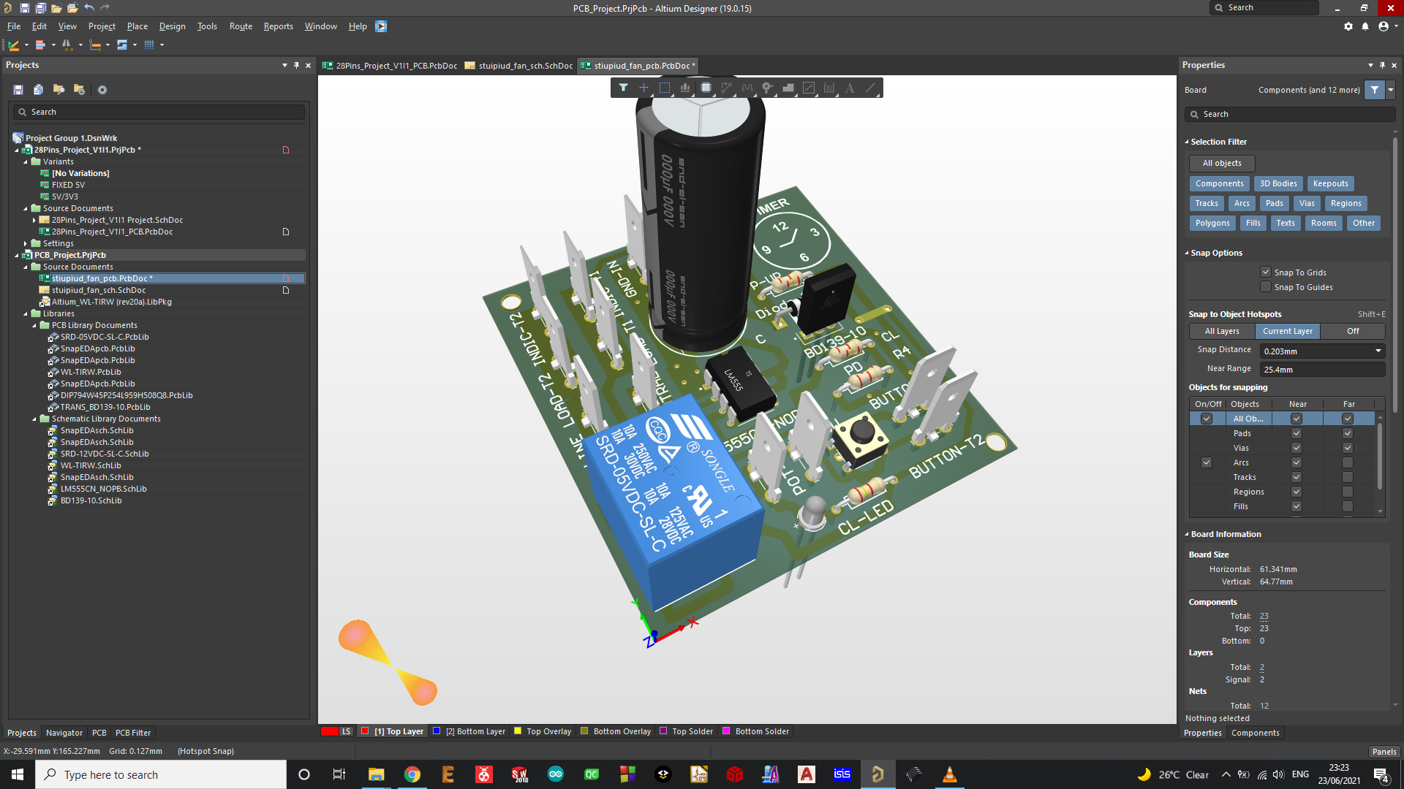Open the Route menu
Screen dimensions: 1404x789
[x=241, y=26]
